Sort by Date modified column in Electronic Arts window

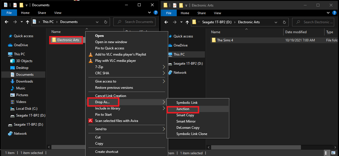click(296, 32)
